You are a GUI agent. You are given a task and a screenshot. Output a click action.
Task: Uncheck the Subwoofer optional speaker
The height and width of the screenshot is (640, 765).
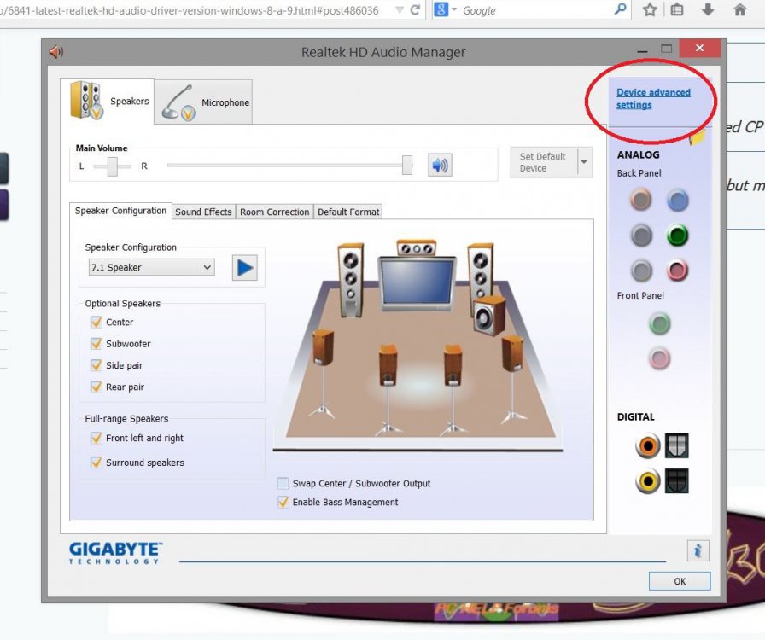click(x=96, y=344)
